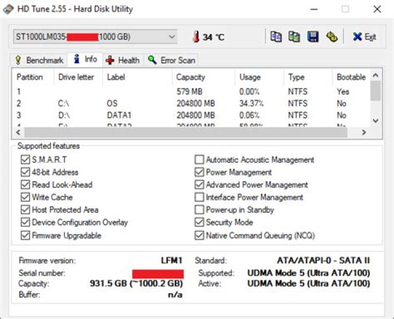Select the D:\ drive letter cell
The height and width of the screenshot is (319, 394).
point(64,115)
